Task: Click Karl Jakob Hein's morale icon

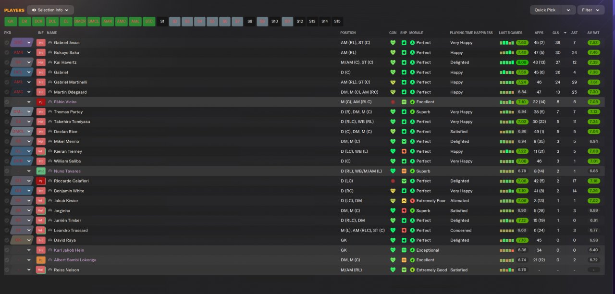Action: click(x=412, y=250)
